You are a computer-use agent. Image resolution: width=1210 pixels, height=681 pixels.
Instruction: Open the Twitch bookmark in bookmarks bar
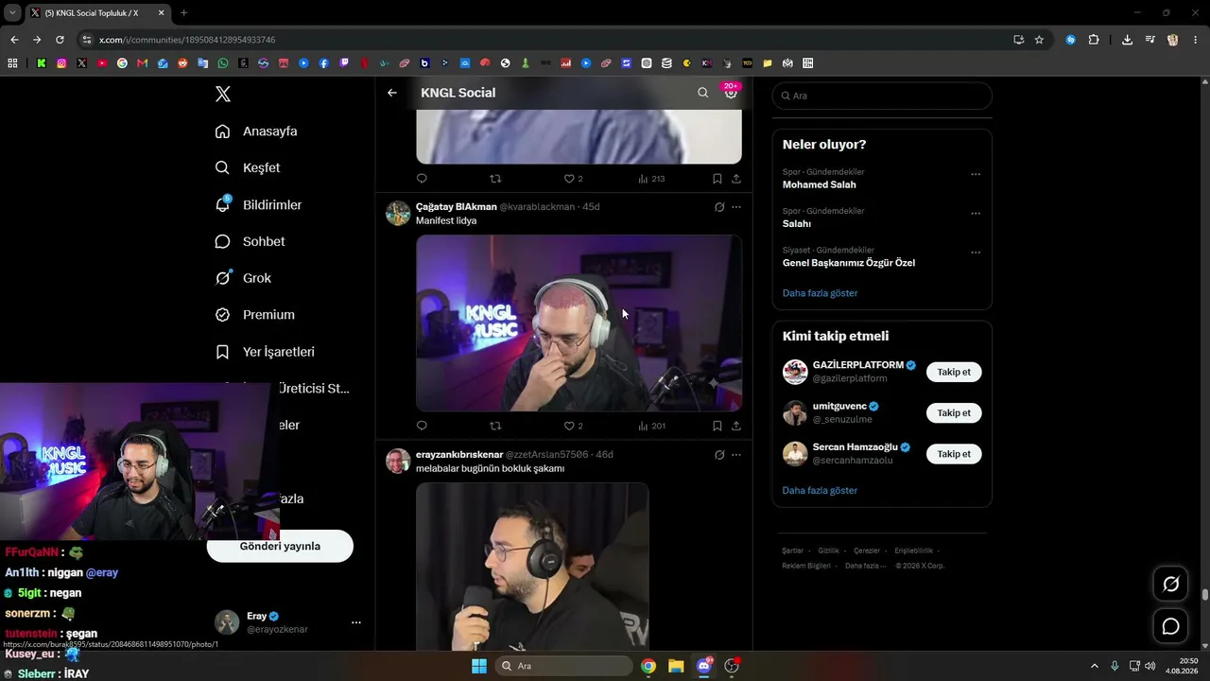(344, 63)
